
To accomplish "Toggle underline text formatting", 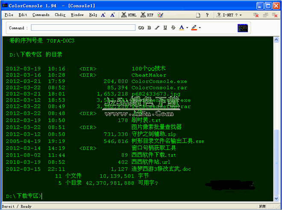I will 165,28.
